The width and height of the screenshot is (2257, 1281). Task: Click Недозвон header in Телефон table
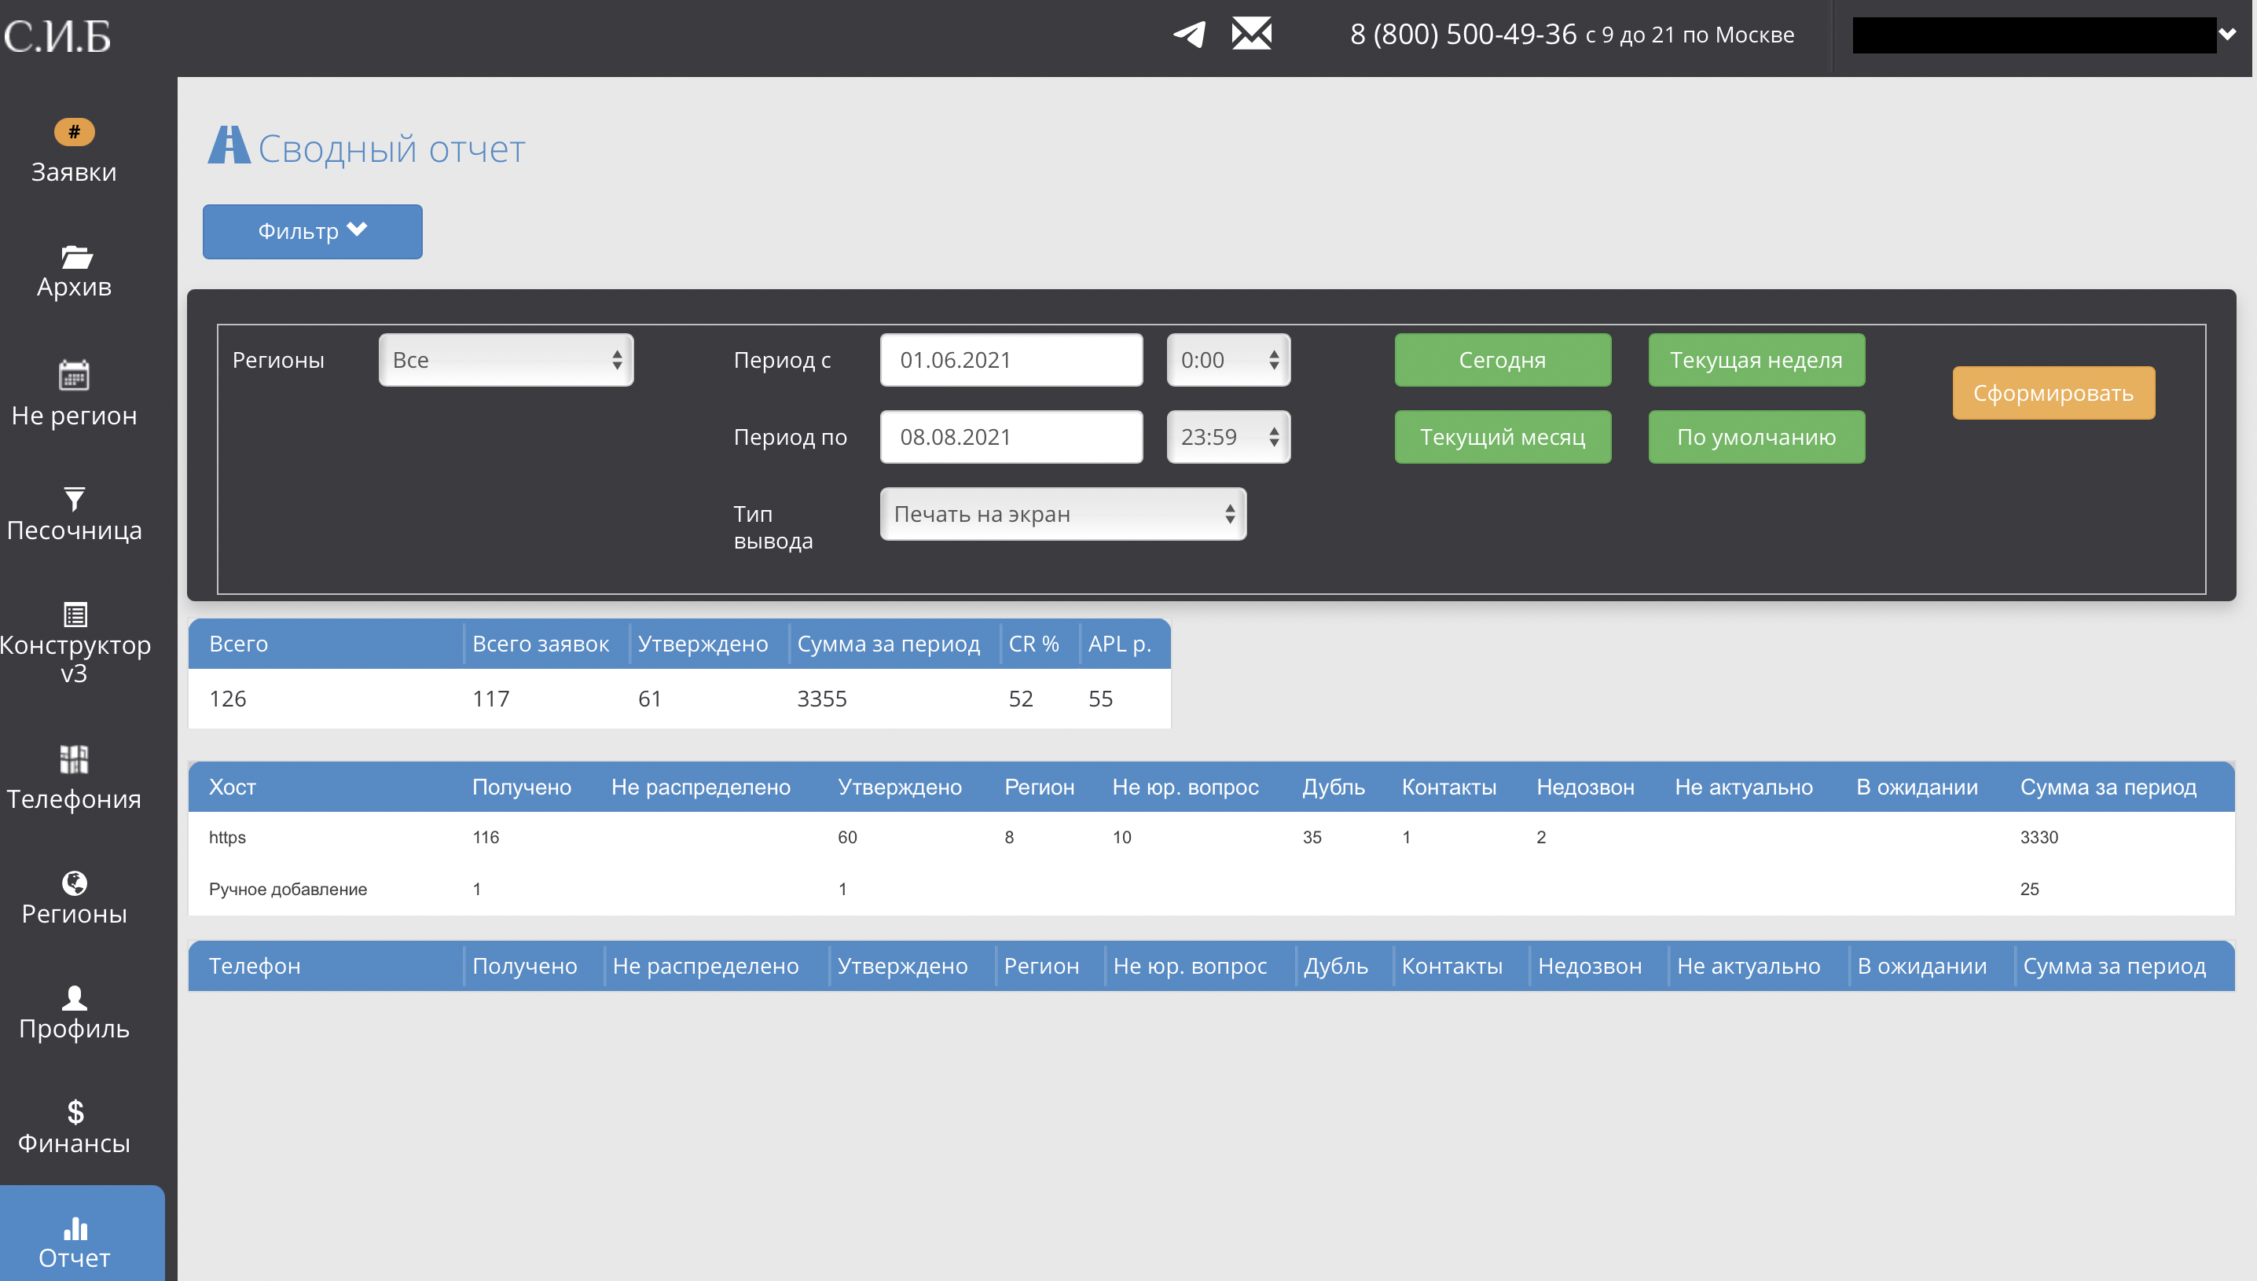(1589, 966)
